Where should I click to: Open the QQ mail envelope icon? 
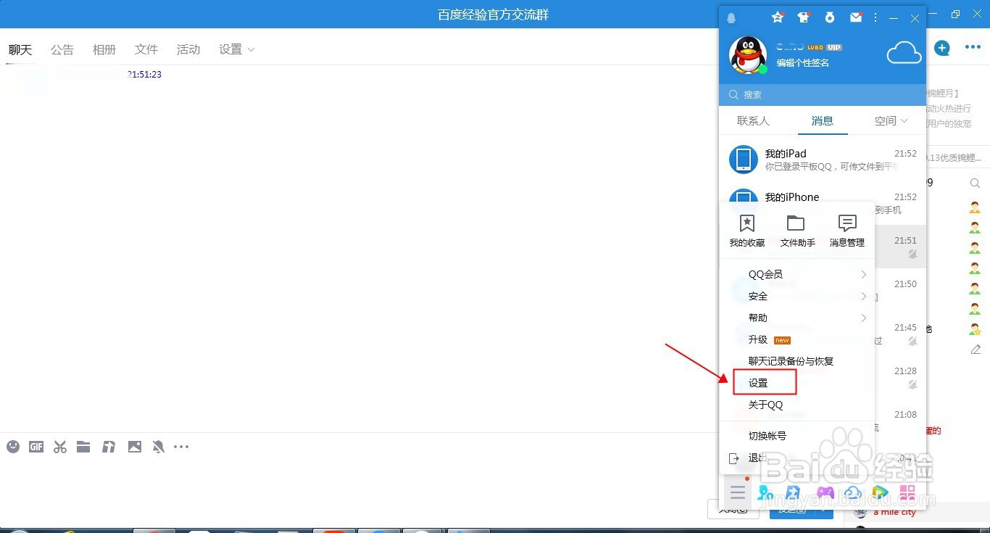click(856, 17)
